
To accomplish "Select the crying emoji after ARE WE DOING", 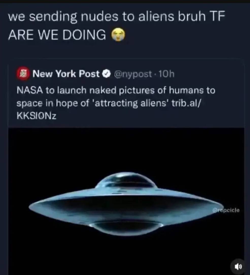I will (x=119, y=35).
